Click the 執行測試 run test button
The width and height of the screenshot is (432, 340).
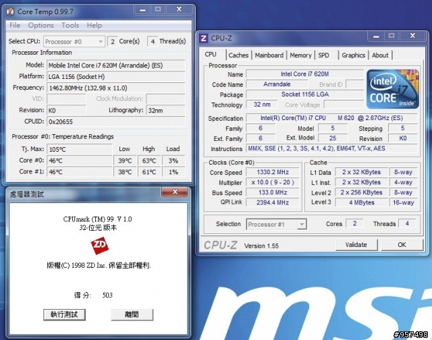pyautogui.click(x=64, y=314)
